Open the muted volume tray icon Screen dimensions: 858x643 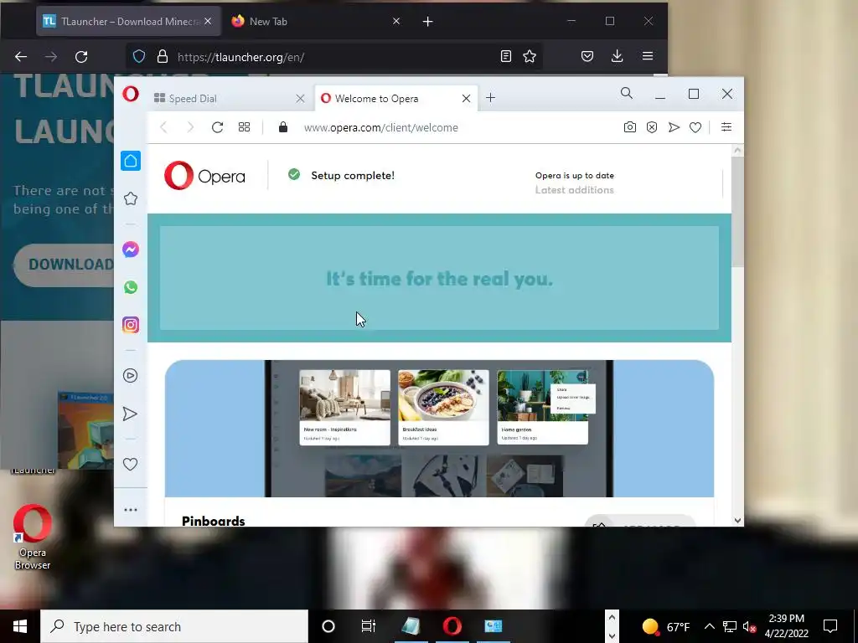[750, 626]
